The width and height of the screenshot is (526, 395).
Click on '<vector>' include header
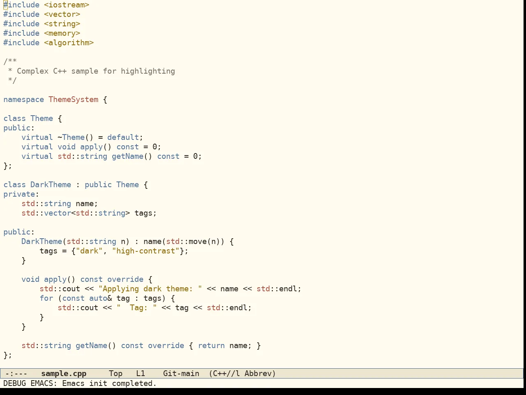(x=62, y=14)
